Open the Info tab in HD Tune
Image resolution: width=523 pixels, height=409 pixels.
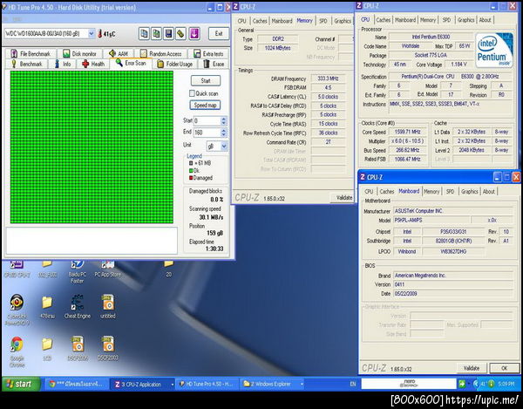[63, 64]
